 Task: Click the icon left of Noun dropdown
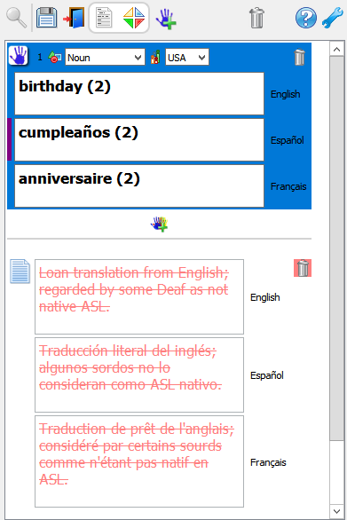(55, 58)
